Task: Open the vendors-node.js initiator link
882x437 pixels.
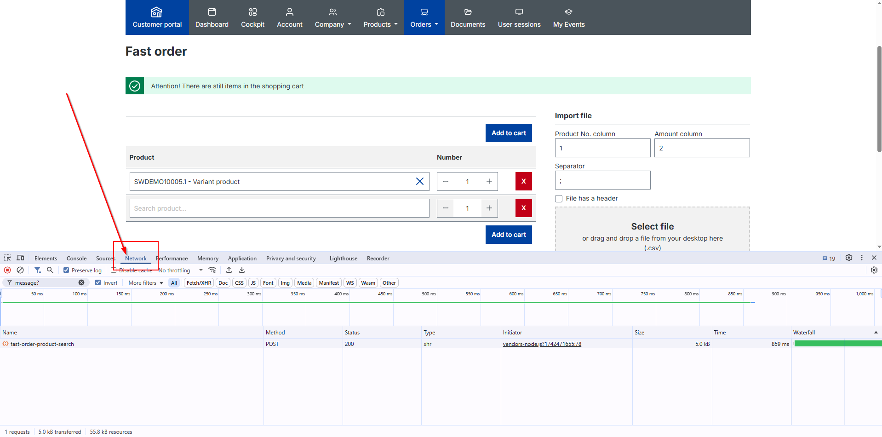Action: pos(542,344)
